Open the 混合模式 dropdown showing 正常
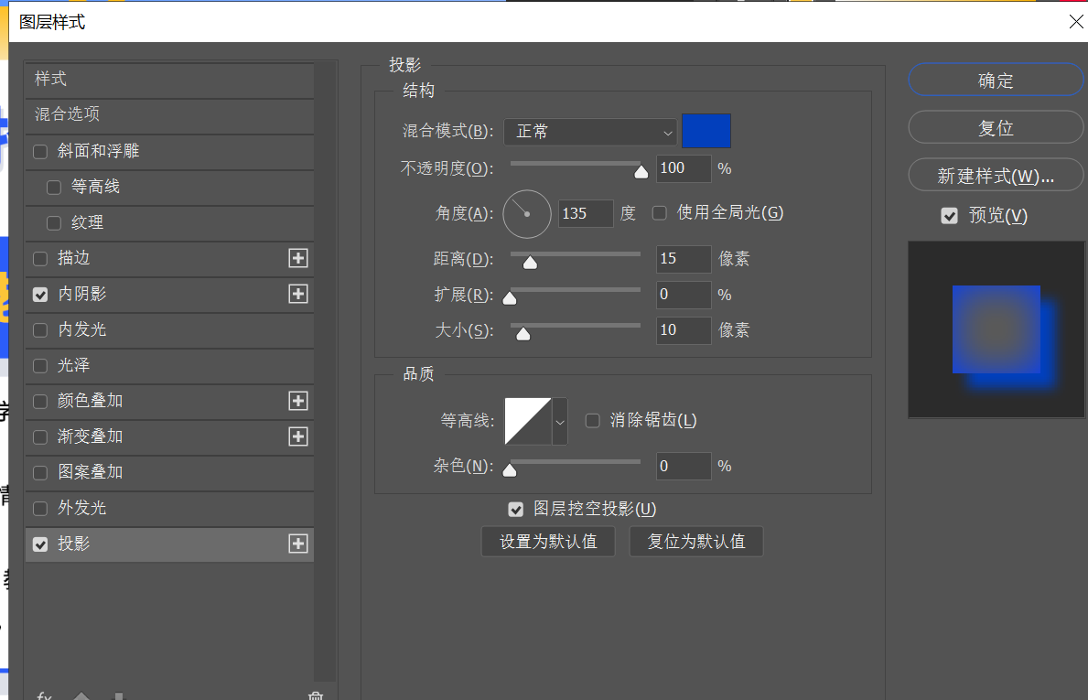Screen dimensions: 1088x700 pyautogui.click(x=590, y=132)
